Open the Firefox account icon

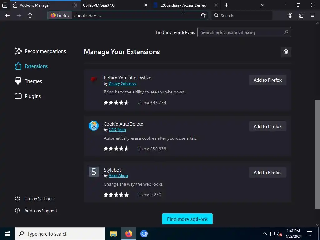(290, 16)
